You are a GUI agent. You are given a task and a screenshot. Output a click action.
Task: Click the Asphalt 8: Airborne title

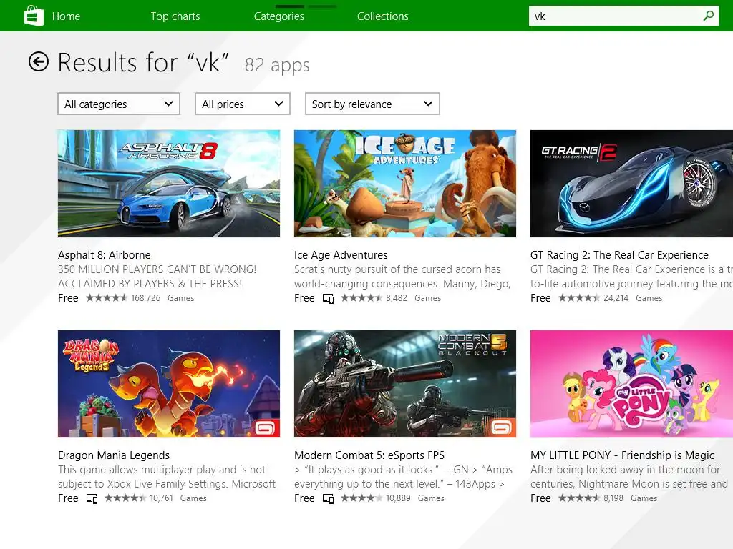[x=105, y=255]
